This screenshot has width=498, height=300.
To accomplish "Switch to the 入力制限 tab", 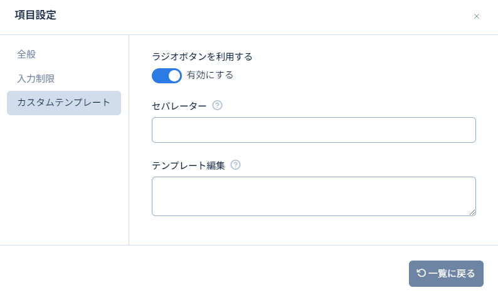I will click(36, 79).
